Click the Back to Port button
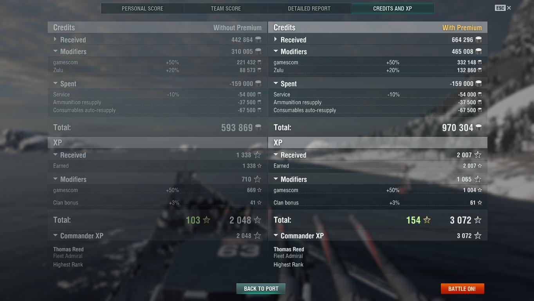This screenshot has height=301, width=534. (x=261, y=288)
